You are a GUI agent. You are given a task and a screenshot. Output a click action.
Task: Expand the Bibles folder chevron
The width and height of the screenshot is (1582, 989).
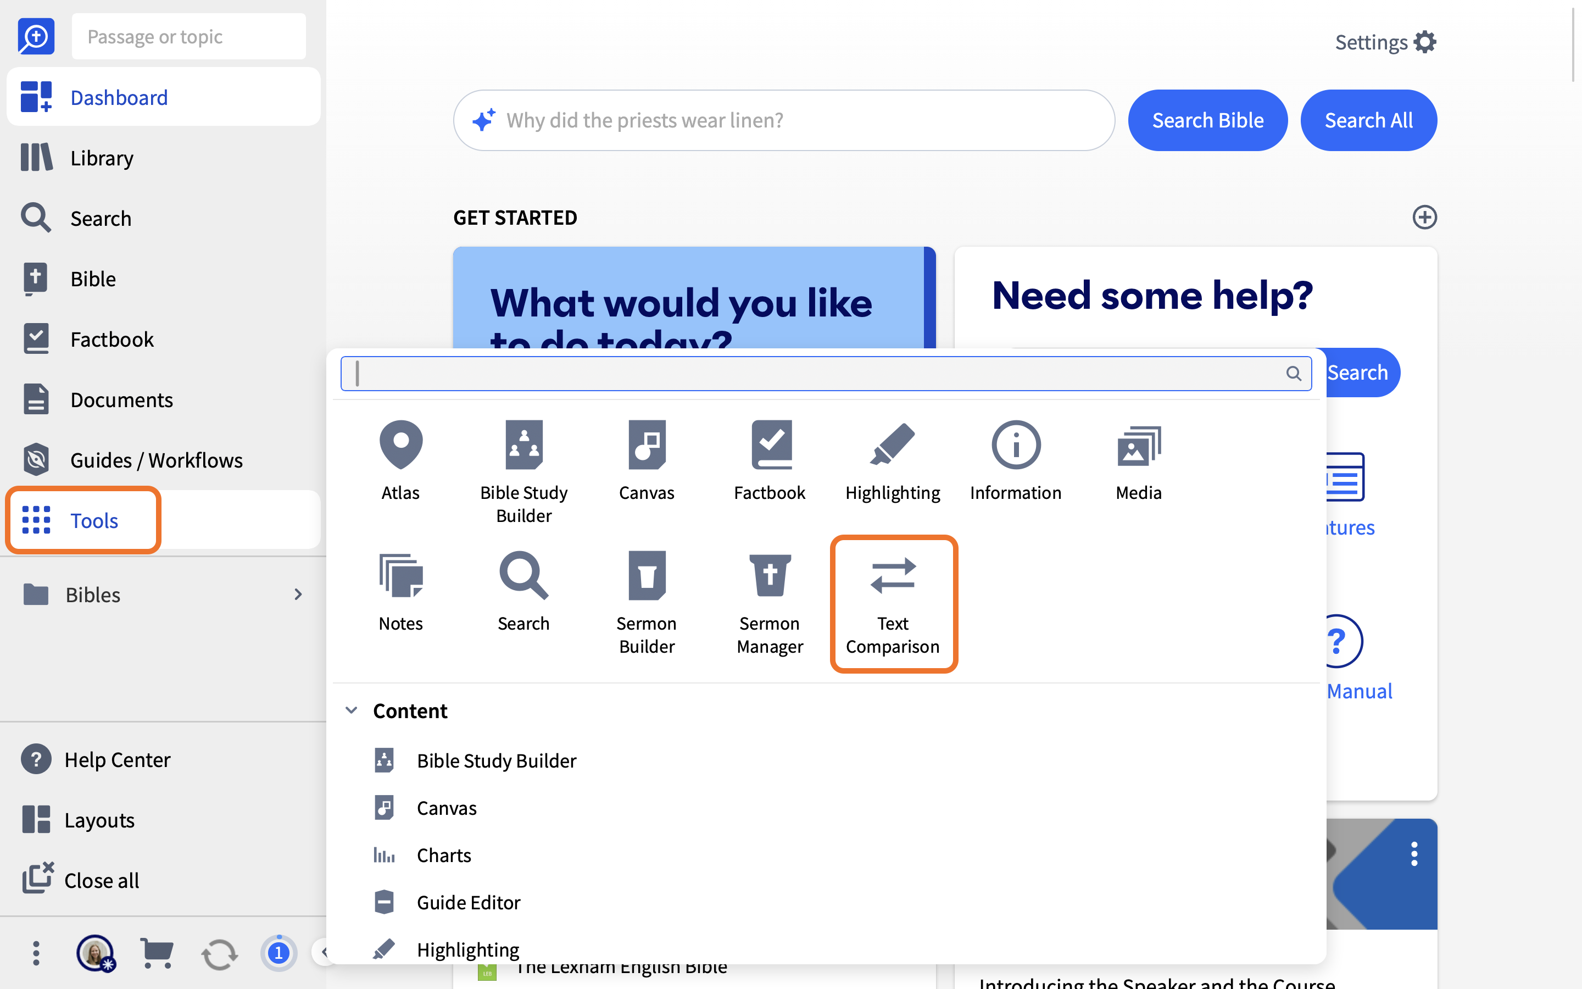coord(298,594)
